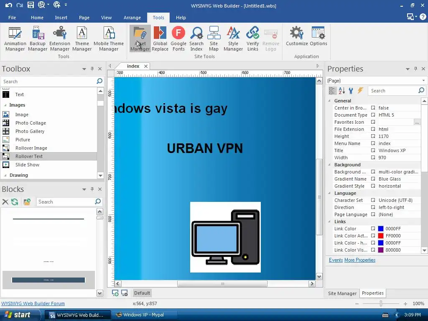Open the Events link in Properties
428x321 pixels.
[x=336, y=260]
